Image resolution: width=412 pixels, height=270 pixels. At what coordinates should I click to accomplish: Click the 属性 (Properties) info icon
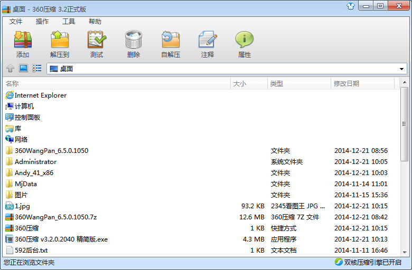(245, 40)
